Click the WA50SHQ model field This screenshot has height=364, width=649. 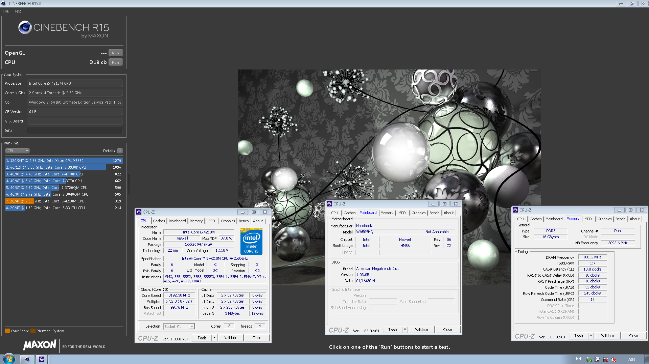387,232
